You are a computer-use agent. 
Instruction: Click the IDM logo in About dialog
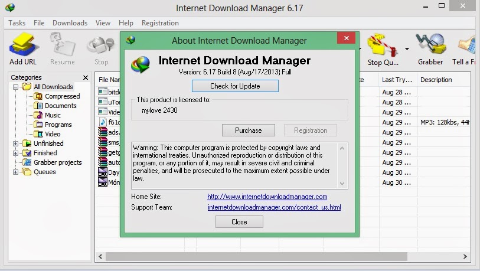pyautogui.click(x=141, y=64)
